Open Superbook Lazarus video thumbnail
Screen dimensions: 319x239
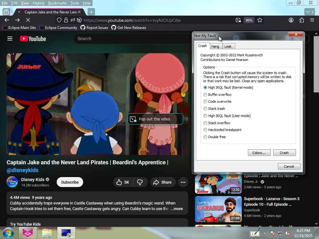[218, 209]
